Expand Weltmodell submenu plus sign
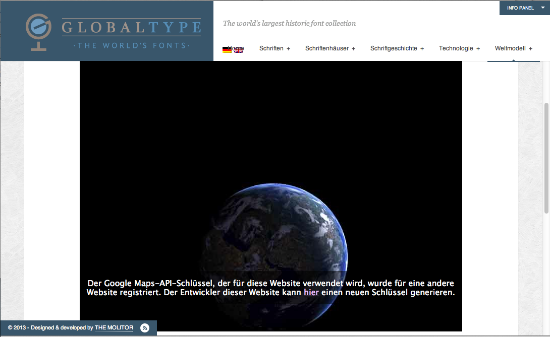Screen dimensions: 550x337 coord(530,49)
